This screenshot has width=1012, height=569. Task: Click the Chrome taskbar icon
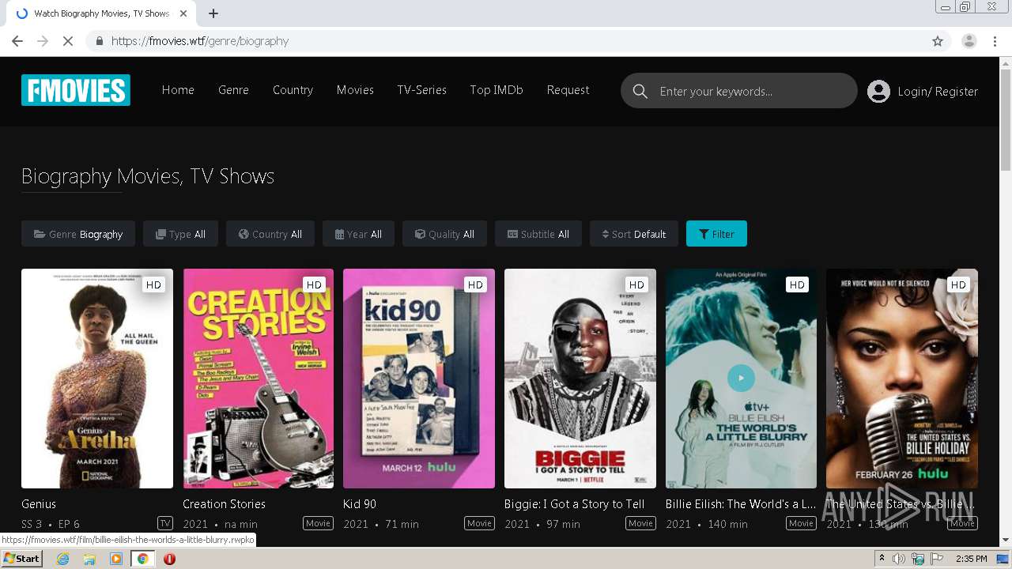[142, 559]
